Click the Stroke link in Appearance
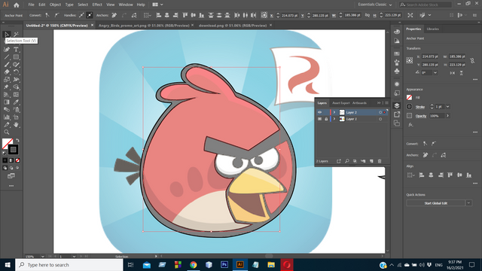 coord(420,107)
